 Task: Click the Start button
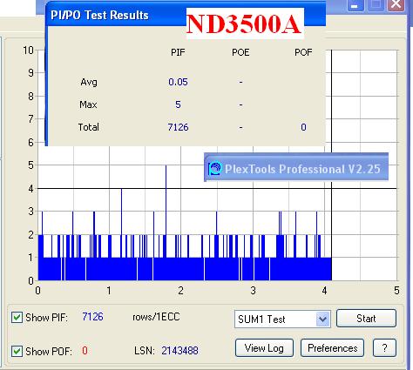tap(366, 319)
